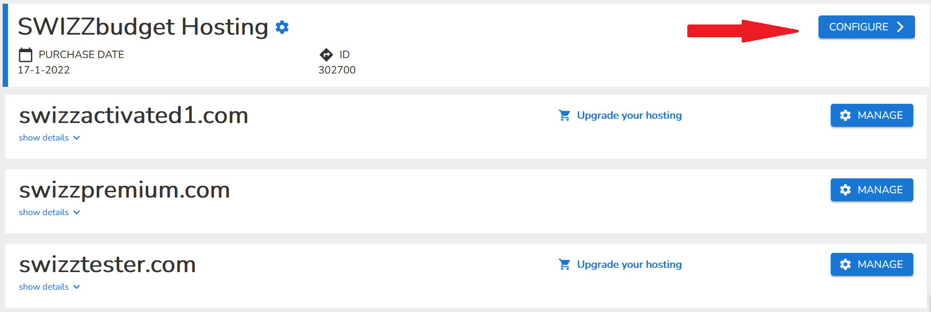
Task: Expand show details under swizztester.com
Action: pos(49,287)
